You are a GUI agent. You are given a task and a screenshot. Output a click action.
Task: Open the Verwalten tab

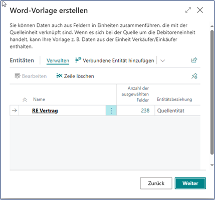[58, 60]
